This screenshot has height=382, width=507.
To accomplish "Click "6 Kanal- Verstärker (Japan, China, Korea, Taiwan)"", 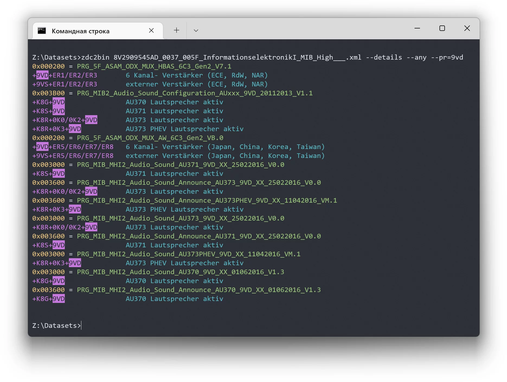I will click(225, 147).
